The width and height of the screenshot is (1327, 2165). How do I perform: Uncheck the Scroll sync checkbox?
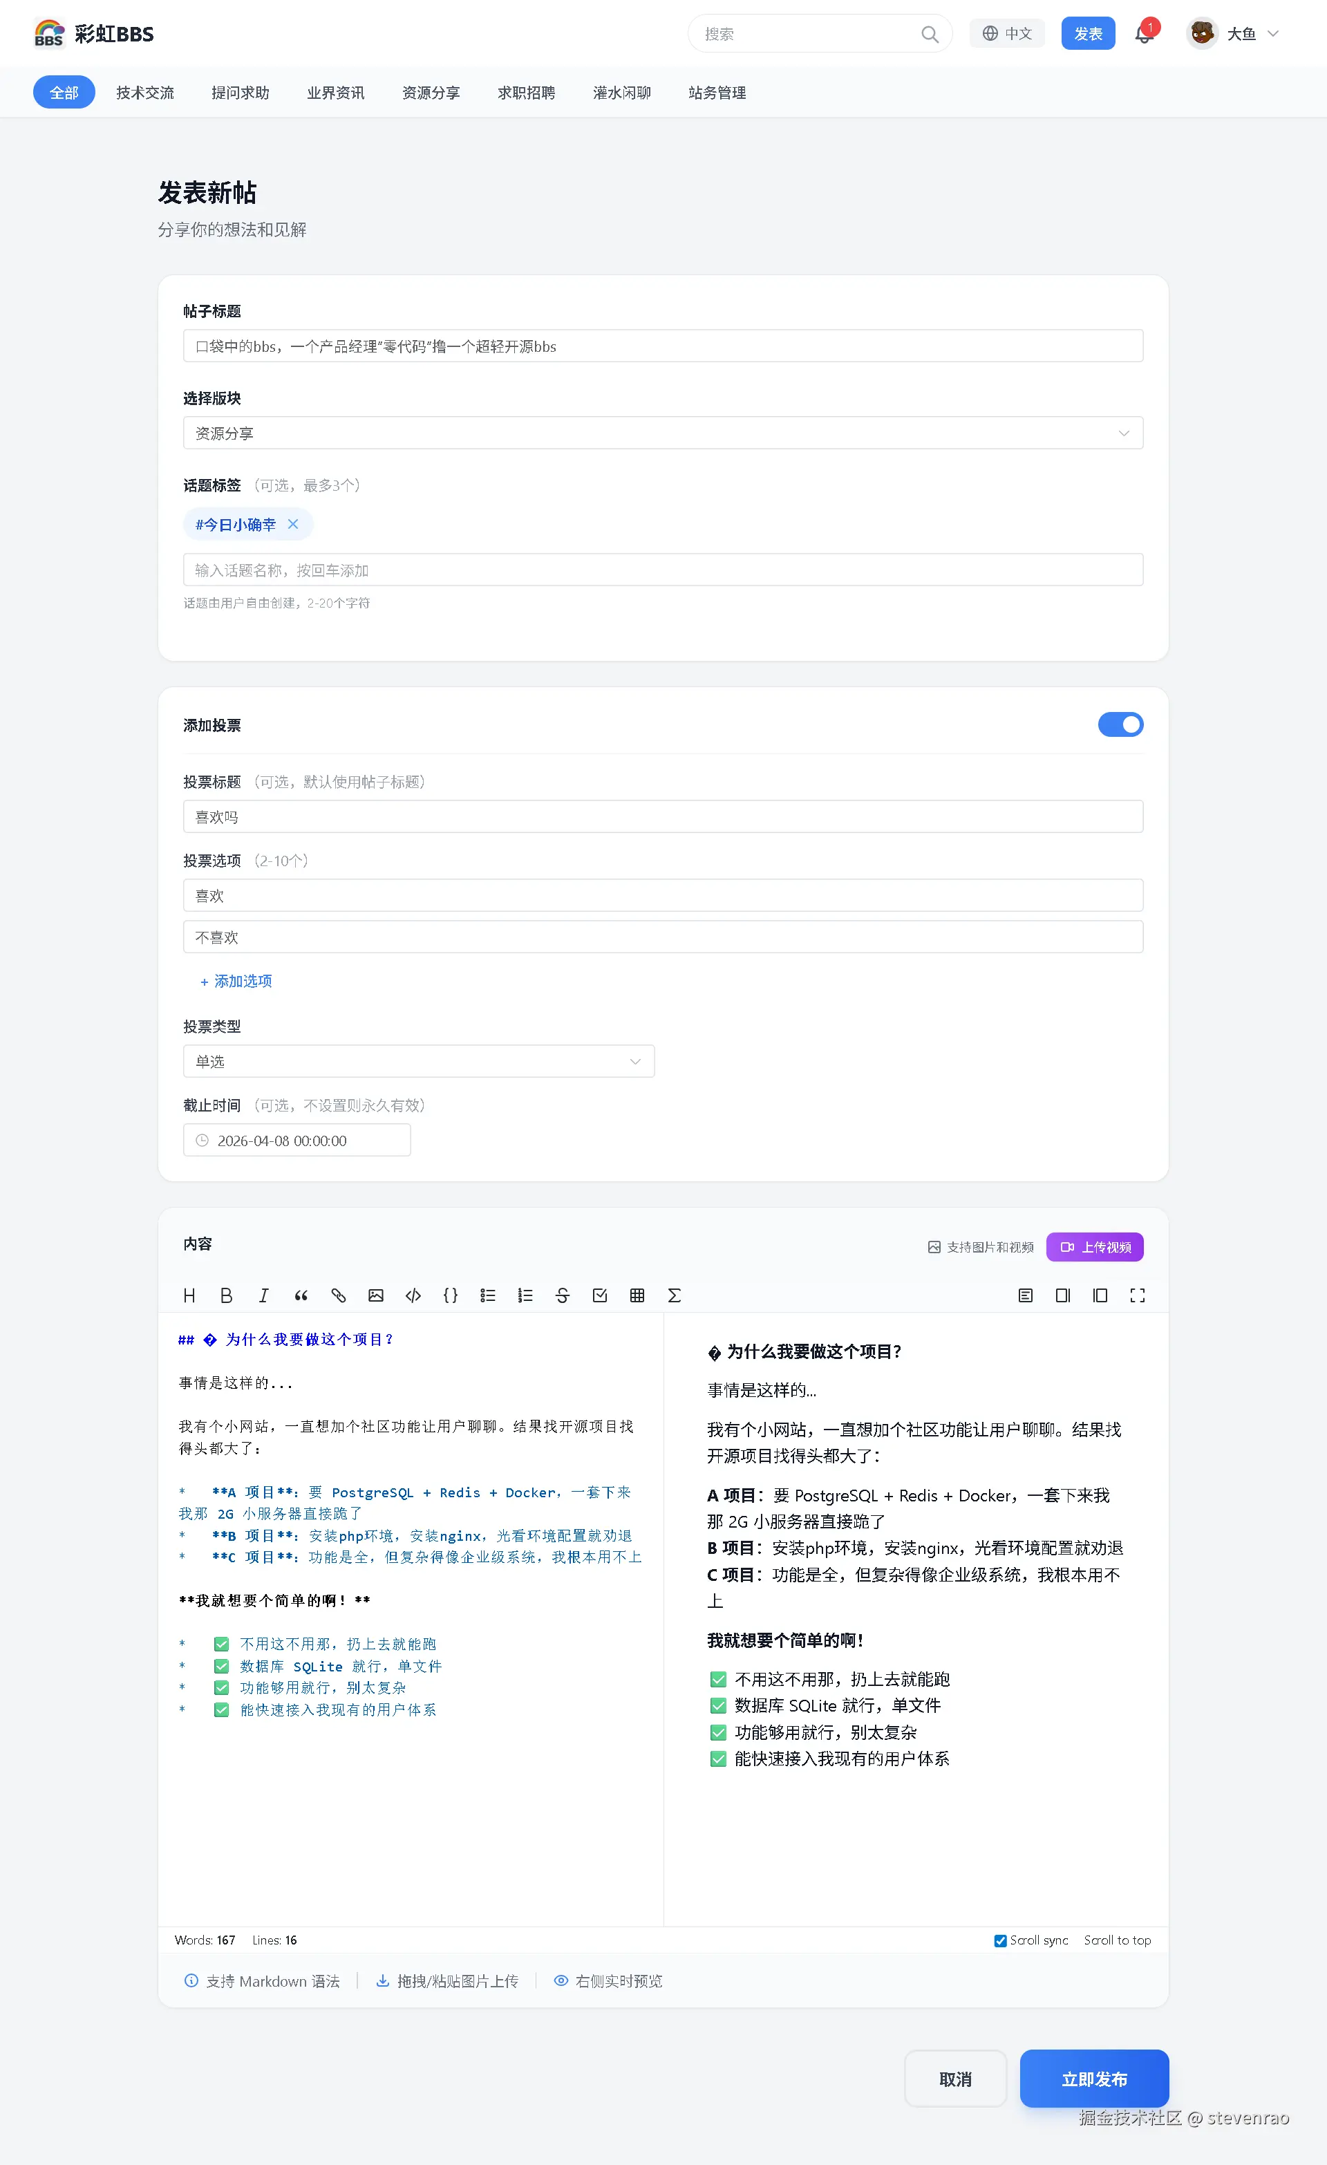(x=1000, y=1940)
